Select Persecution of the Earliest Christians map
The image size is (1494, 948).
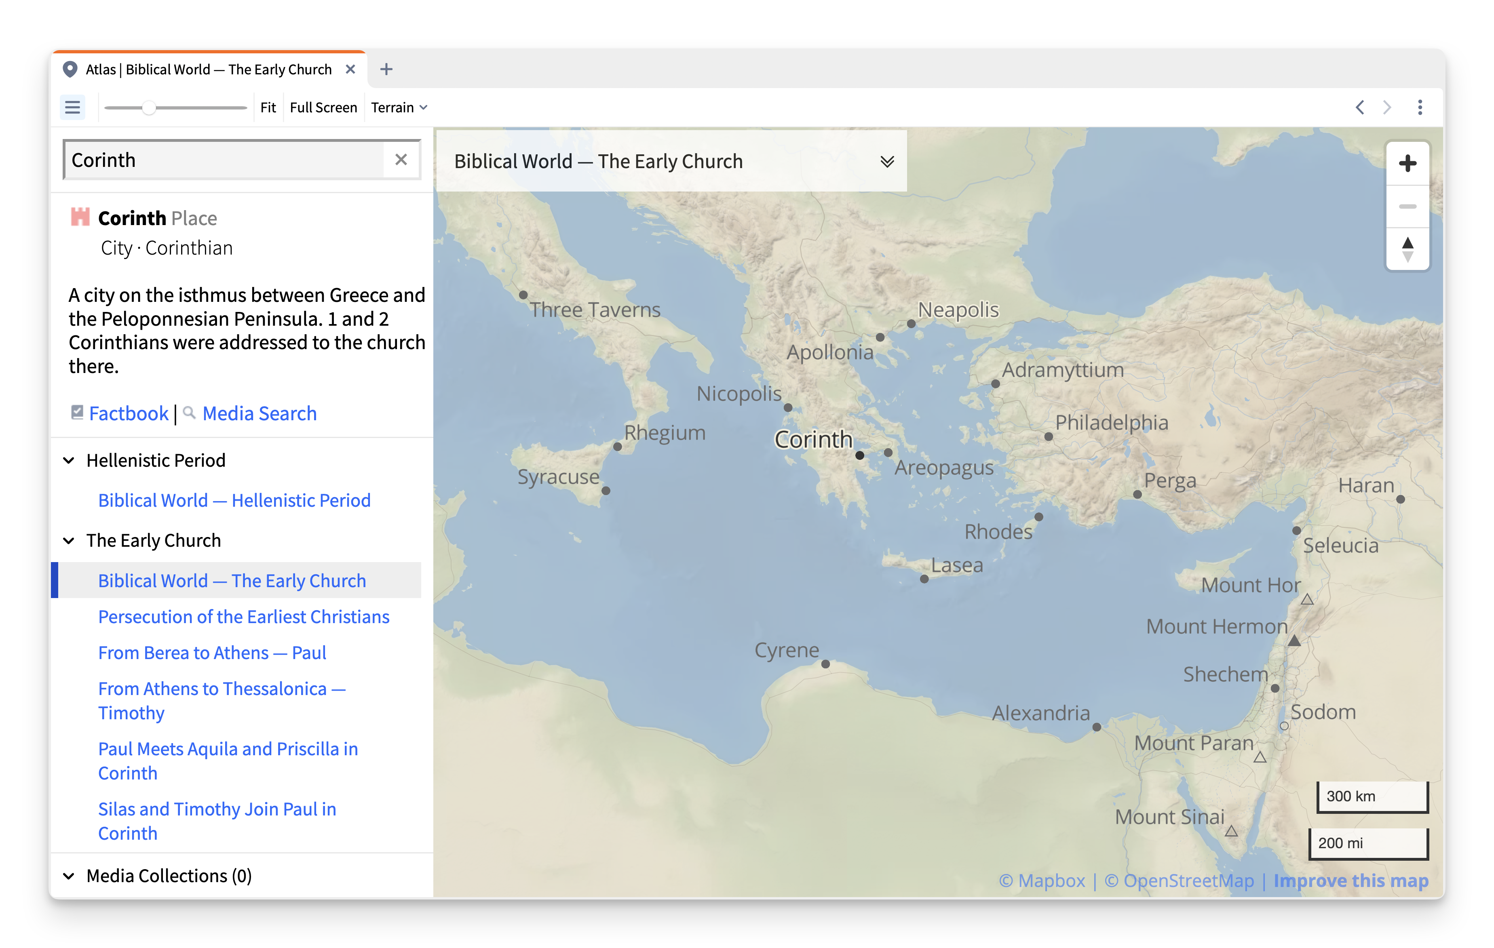tap(243, 616)
